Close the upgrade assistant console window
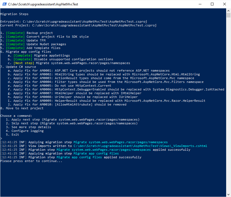 225,4
